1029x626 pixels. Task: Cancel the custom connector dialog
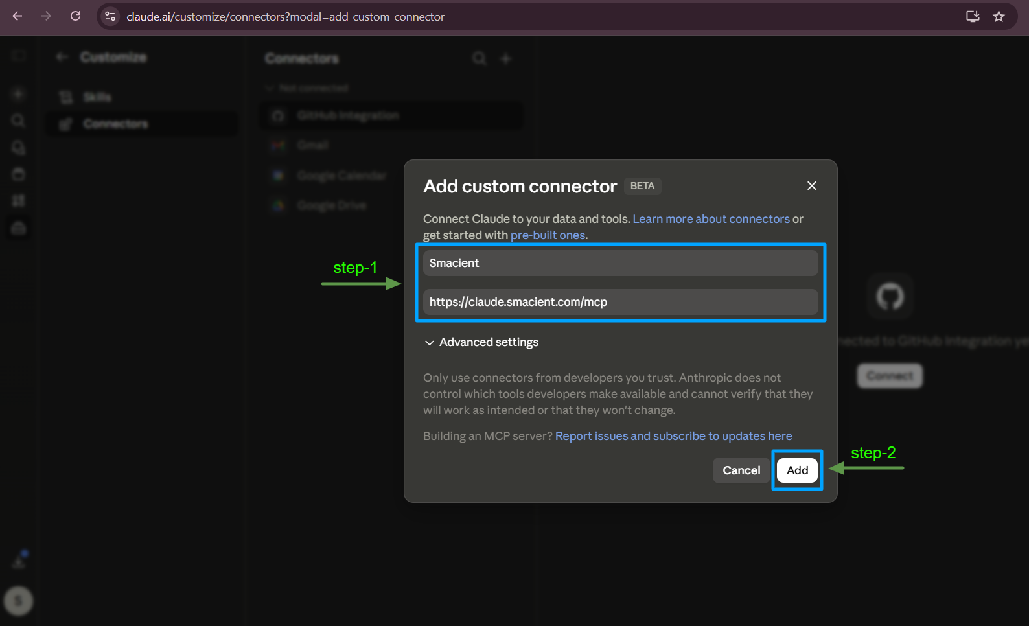click(741, 470)
